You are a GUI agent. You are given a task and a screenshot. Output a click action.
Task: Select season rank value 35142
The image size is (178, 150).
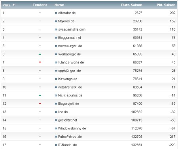coord(138,29)
